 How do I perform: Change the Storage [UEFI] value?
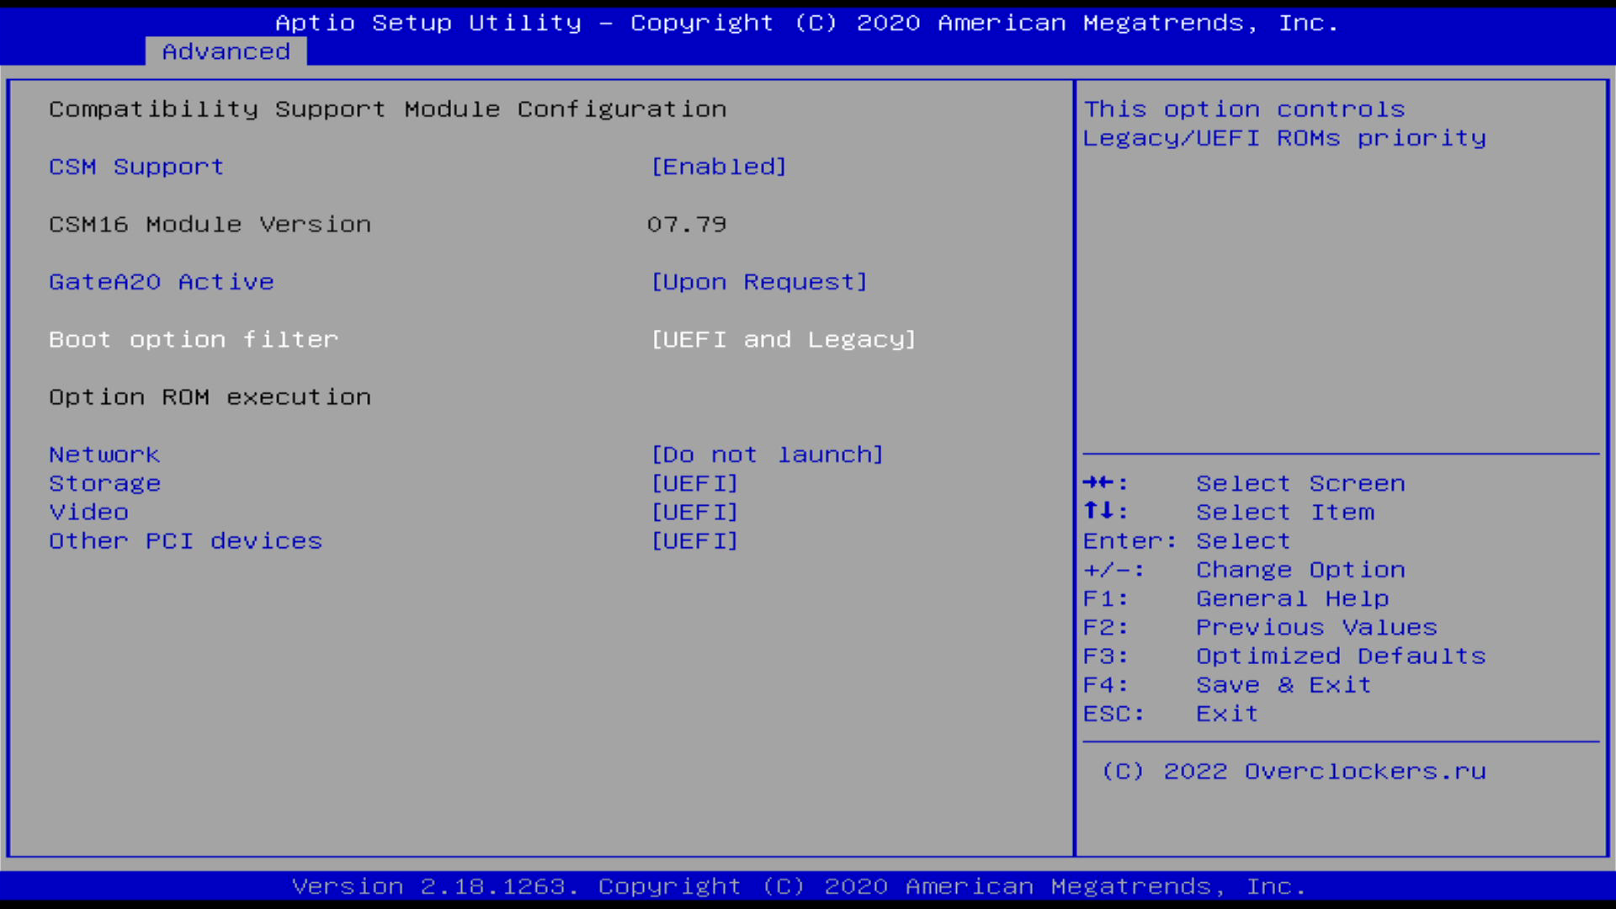coord(694,483)
